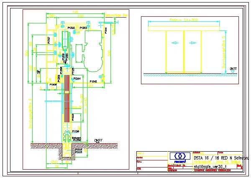
Task: Select the P1302 part label
Action: pyautogui.click(x=71, y=28)
